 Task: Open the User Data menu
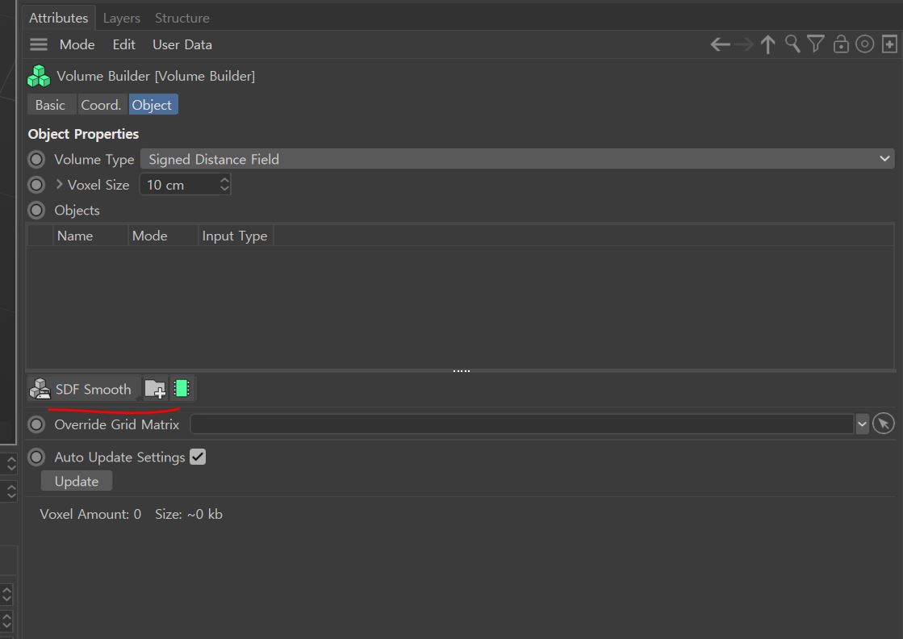[182, 45]
